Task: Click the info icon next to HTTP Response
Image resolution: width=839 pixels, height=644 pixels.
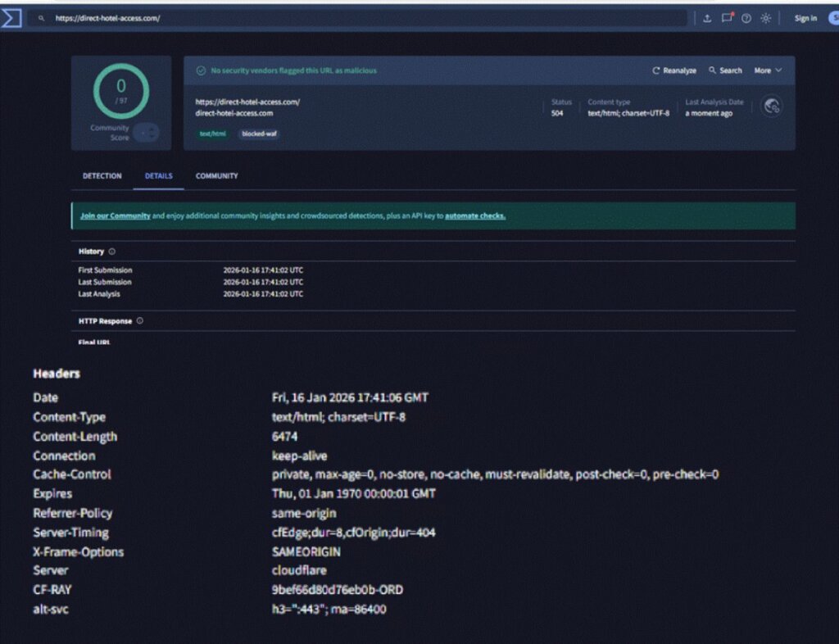Action: pos(140,321)
